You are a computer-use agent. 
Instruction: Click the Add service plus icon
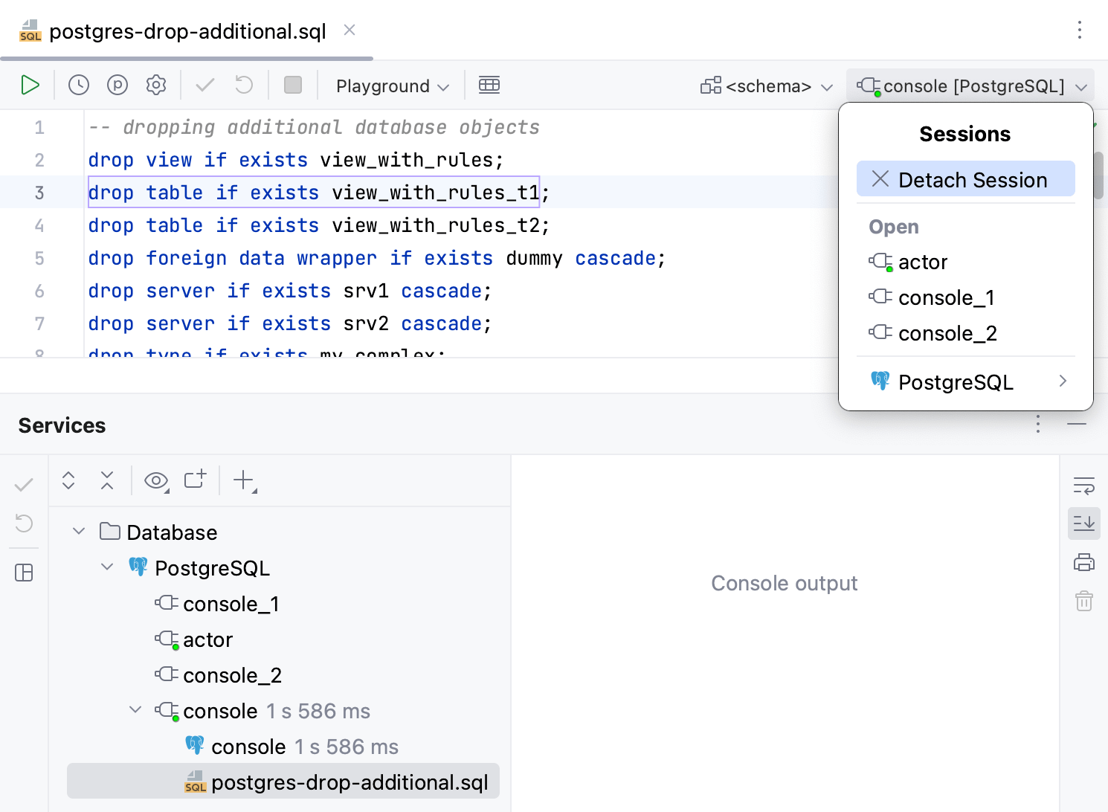[x=244, y=480]
